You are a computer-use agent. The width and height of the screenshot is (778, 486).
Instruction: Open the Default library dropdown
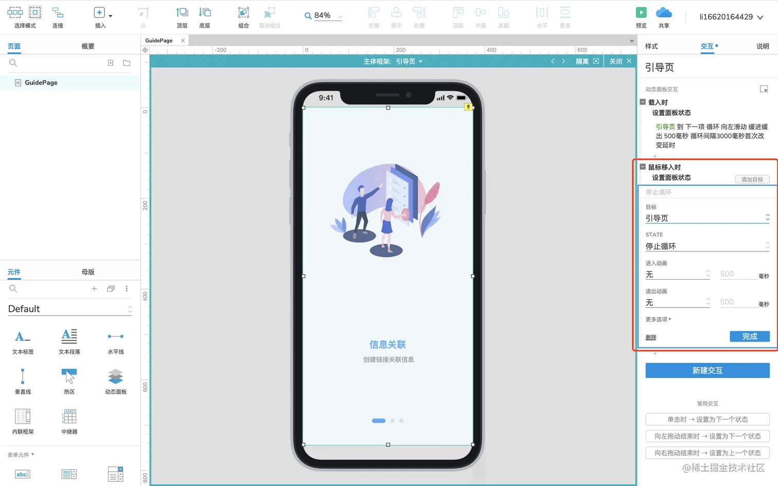click(x=70, y=309)
